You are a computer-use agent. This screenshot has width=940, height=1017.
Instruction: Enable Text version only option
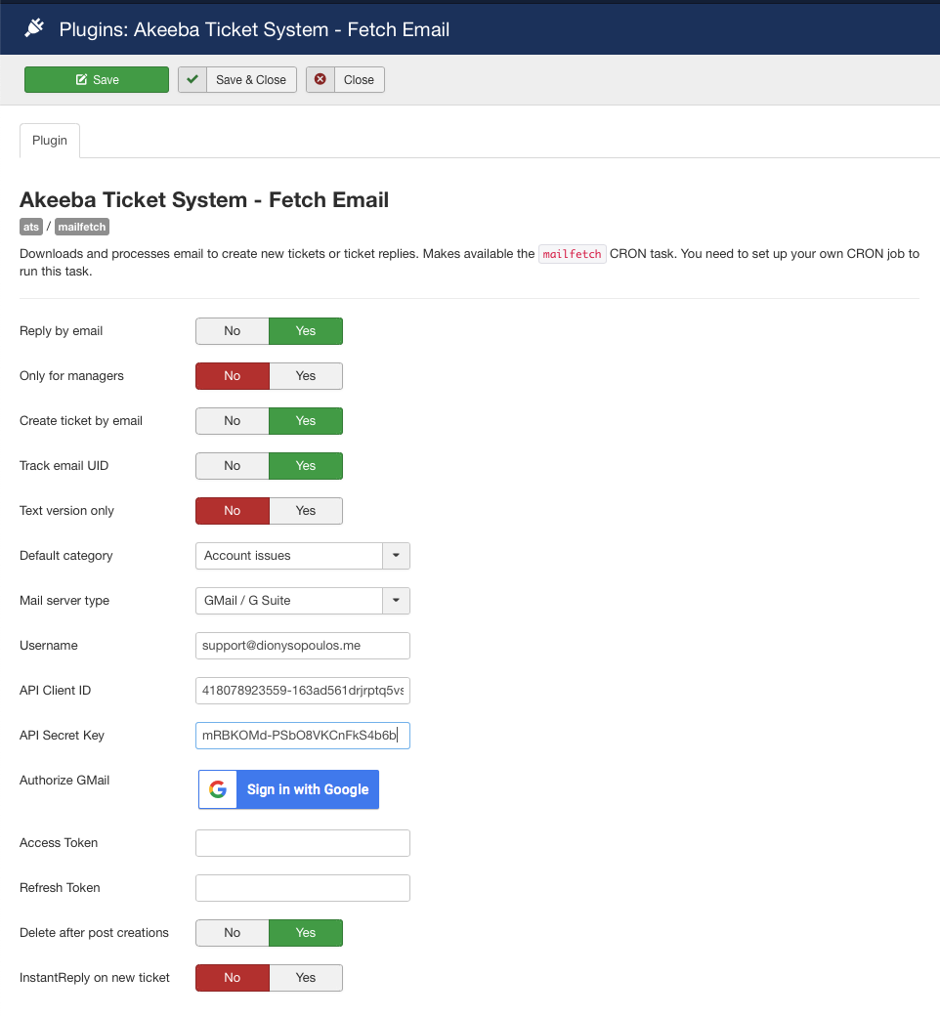pos(306,511)
